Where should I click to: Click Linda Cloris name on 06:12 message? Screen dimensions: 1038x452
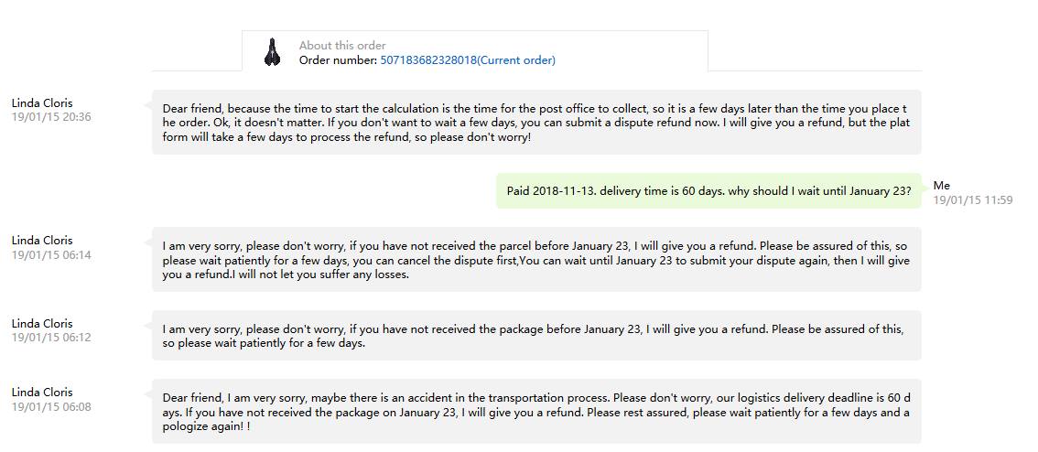(x=42, y=324)
